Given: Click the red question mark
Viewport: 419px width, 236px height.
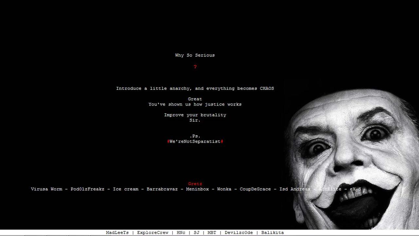Looking at the screenshot, I should (195, 67).
